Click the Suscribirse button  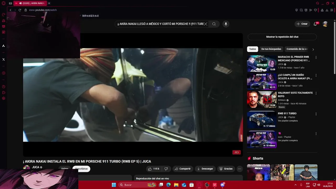click(x=81, y=169)
